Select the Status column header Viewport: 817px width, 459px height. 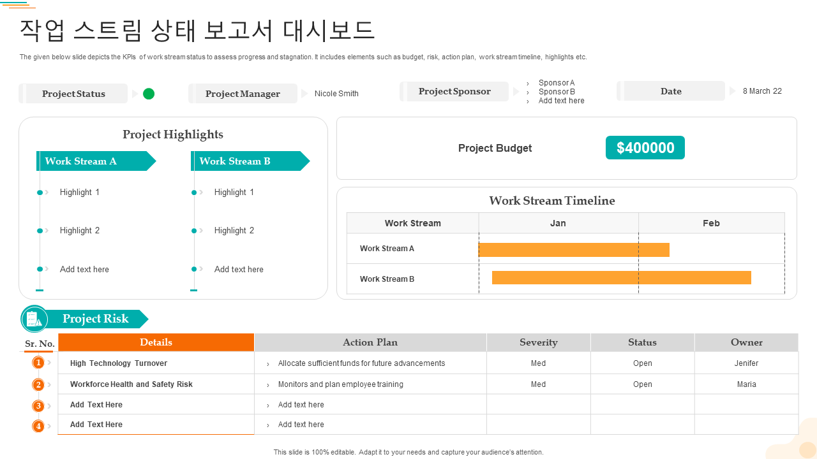coord(642,342)
